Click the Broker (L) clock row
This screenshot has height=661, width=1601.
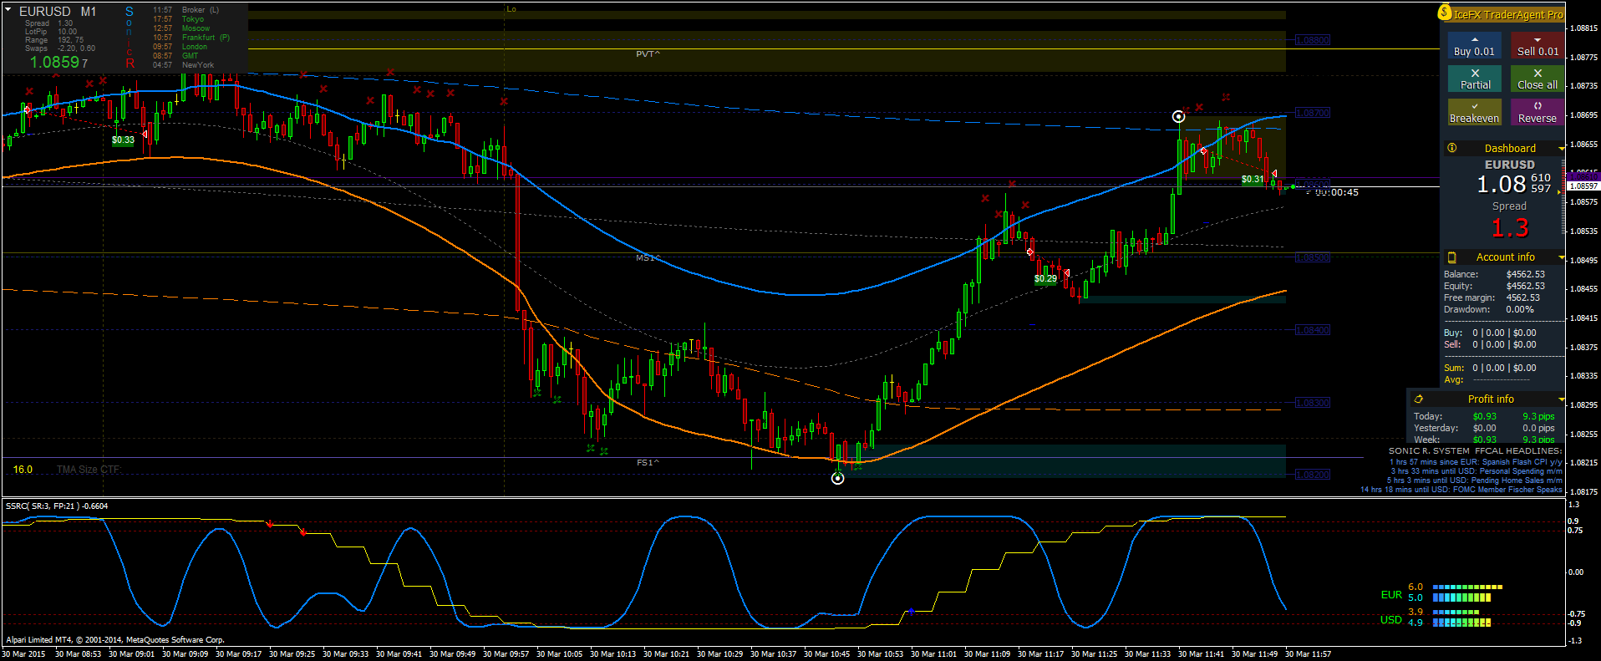(186, 10)
